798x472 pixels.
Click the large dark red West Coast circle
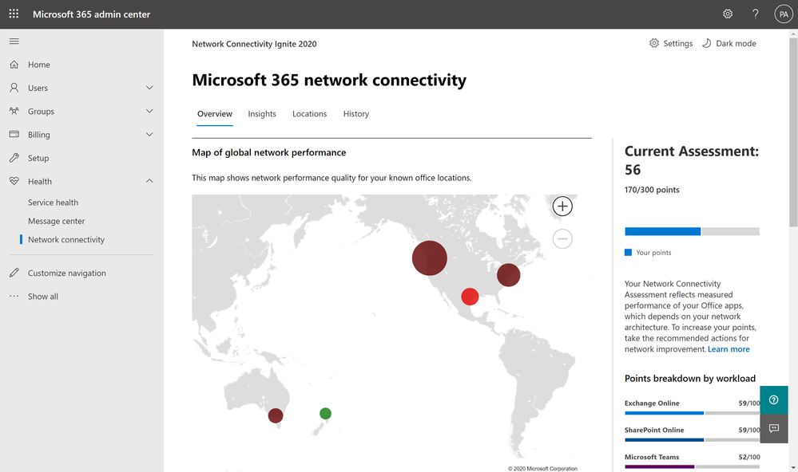click(x=430, y=258)
